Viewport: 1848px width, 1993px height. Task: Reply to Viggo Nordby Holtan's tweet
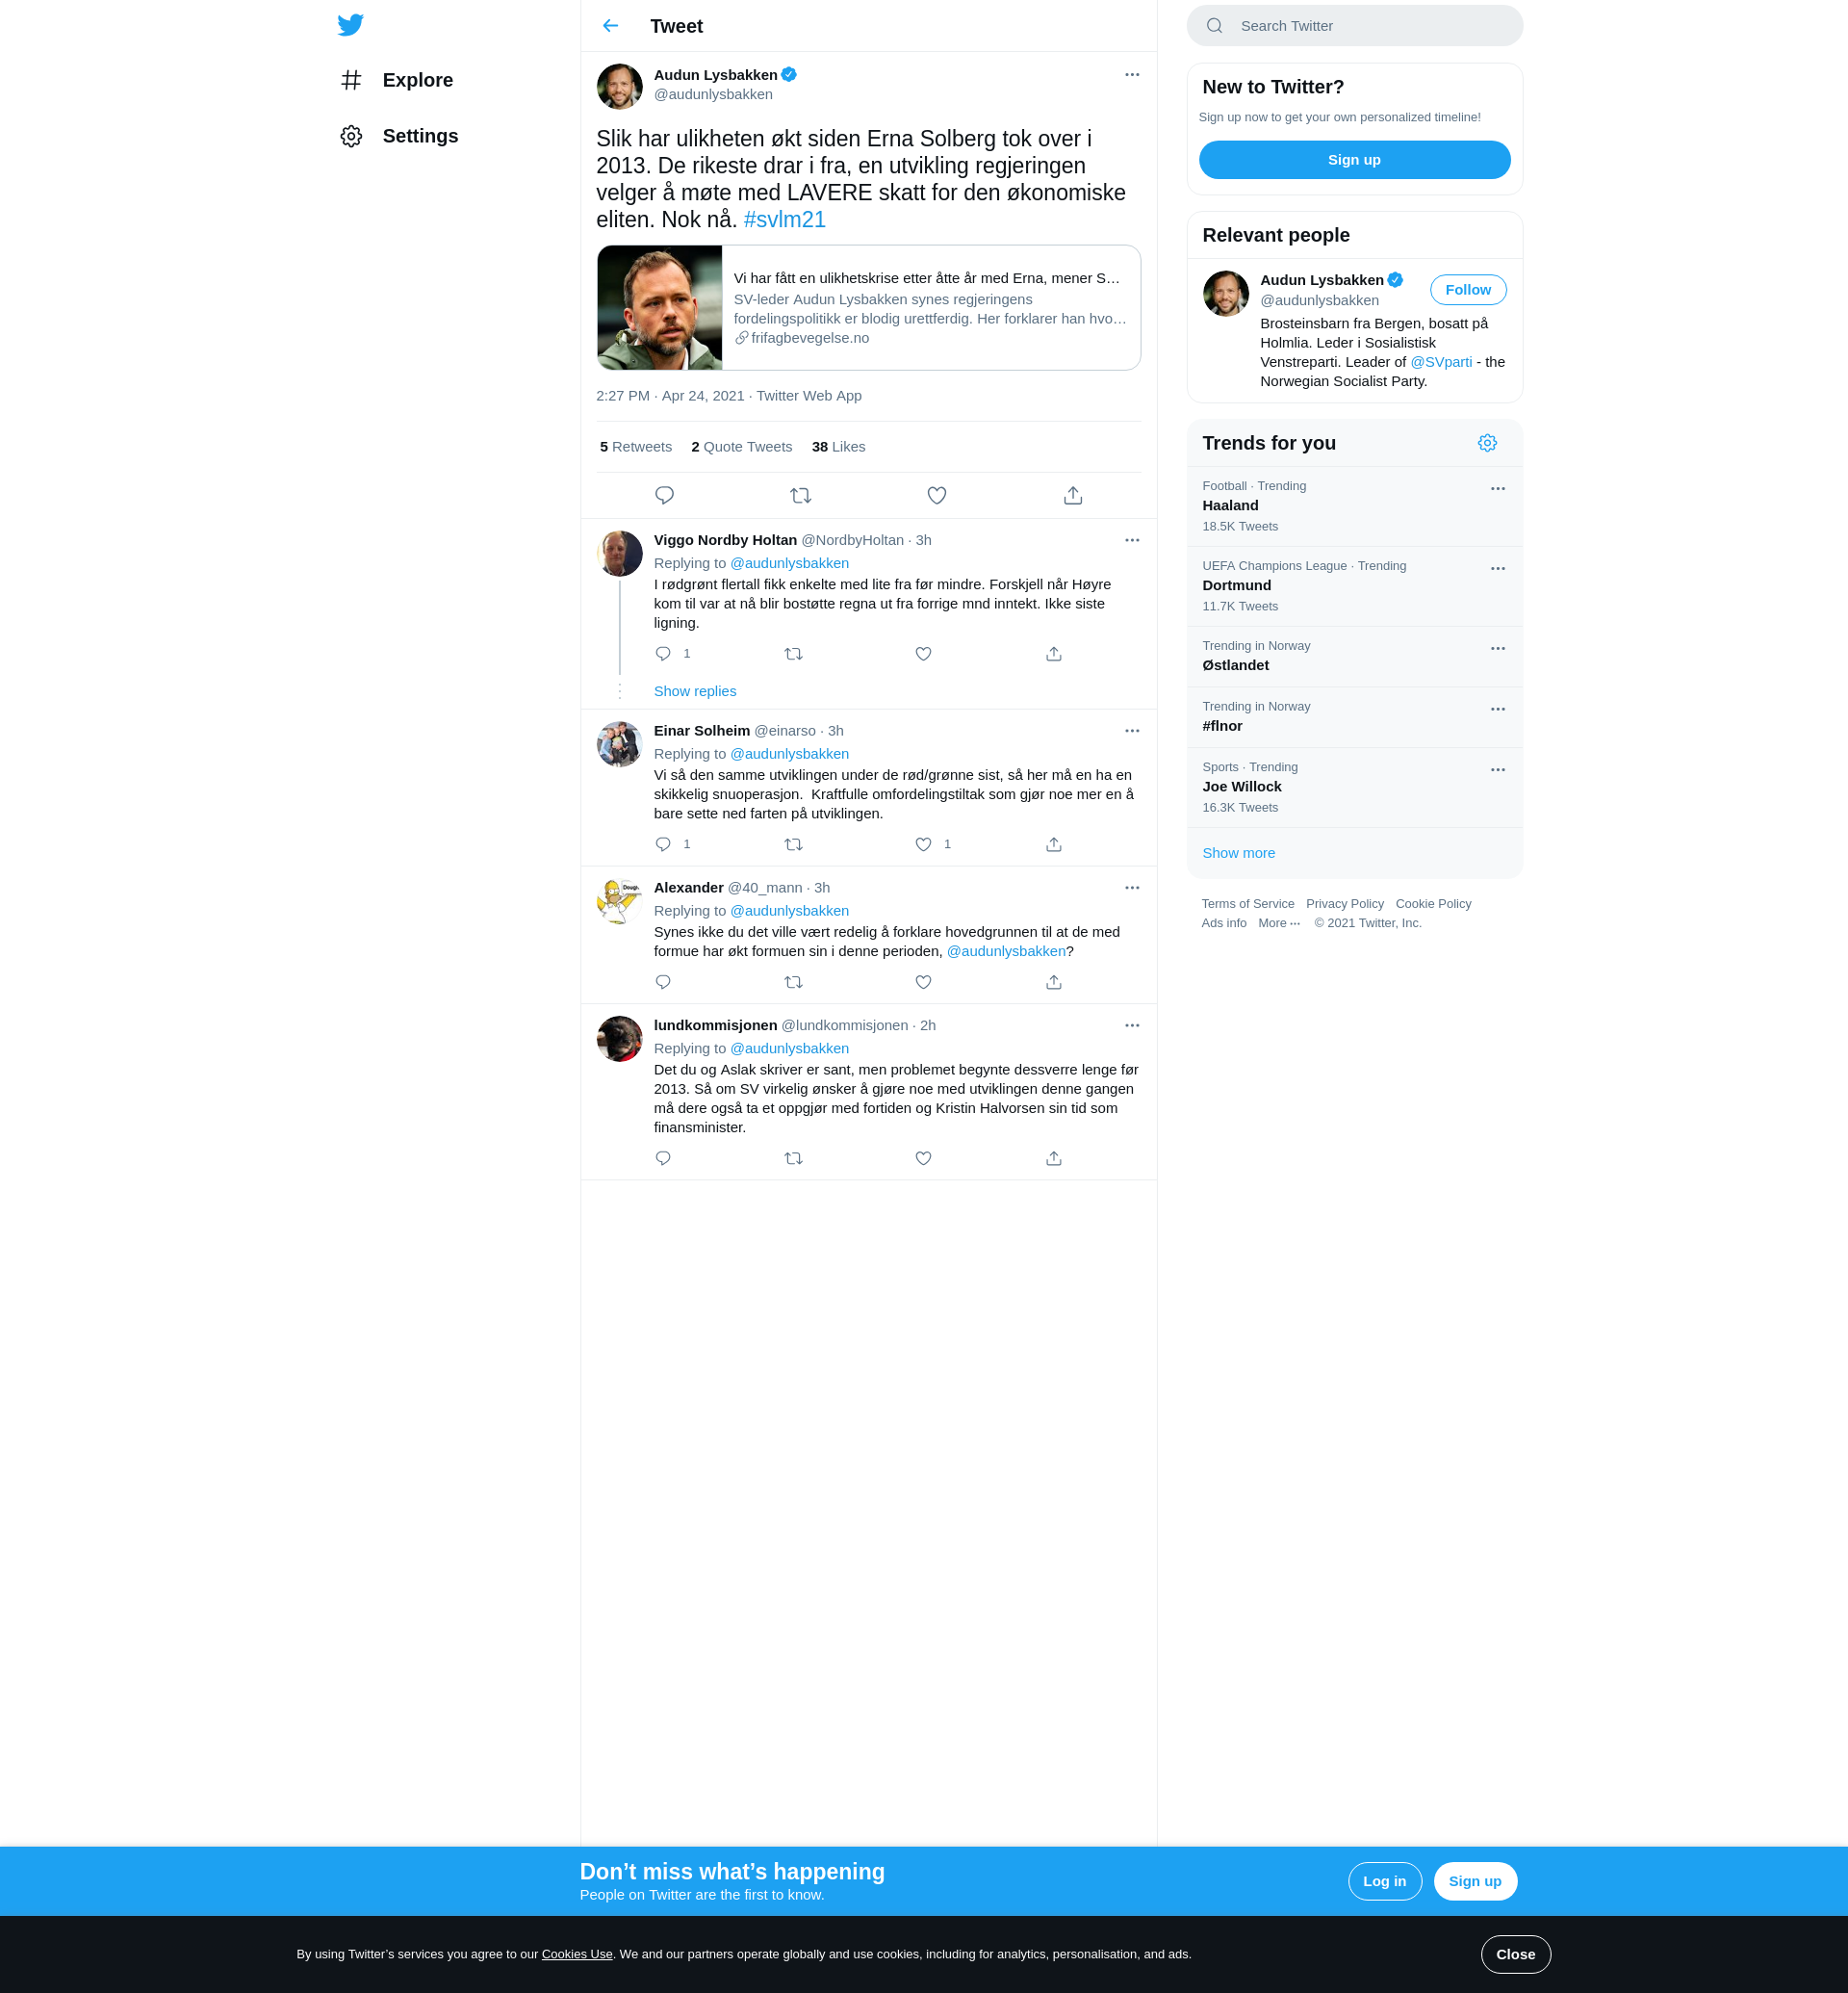[663, 655]
